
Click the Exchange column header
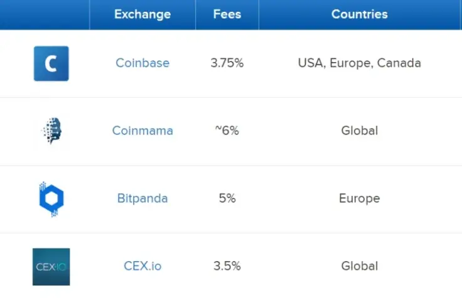click(142, 14)
